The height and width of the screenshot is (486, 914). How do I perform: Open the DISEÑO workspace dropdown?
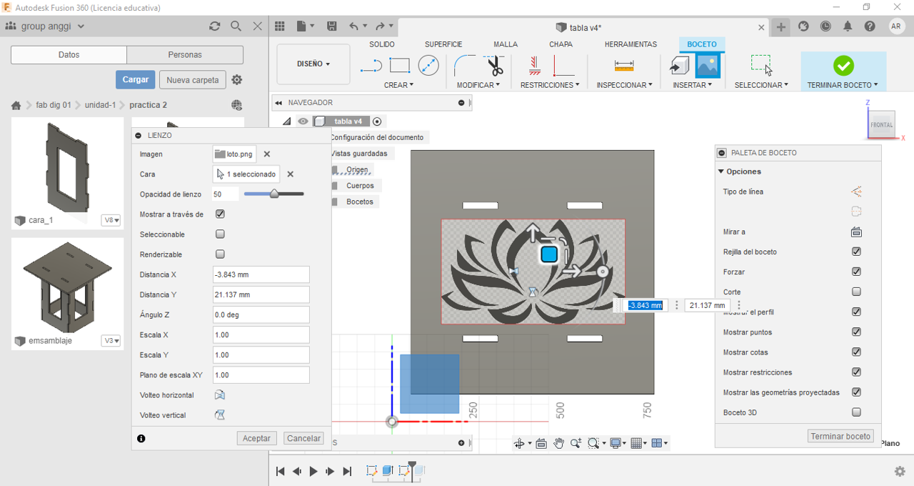pos(313,64)
